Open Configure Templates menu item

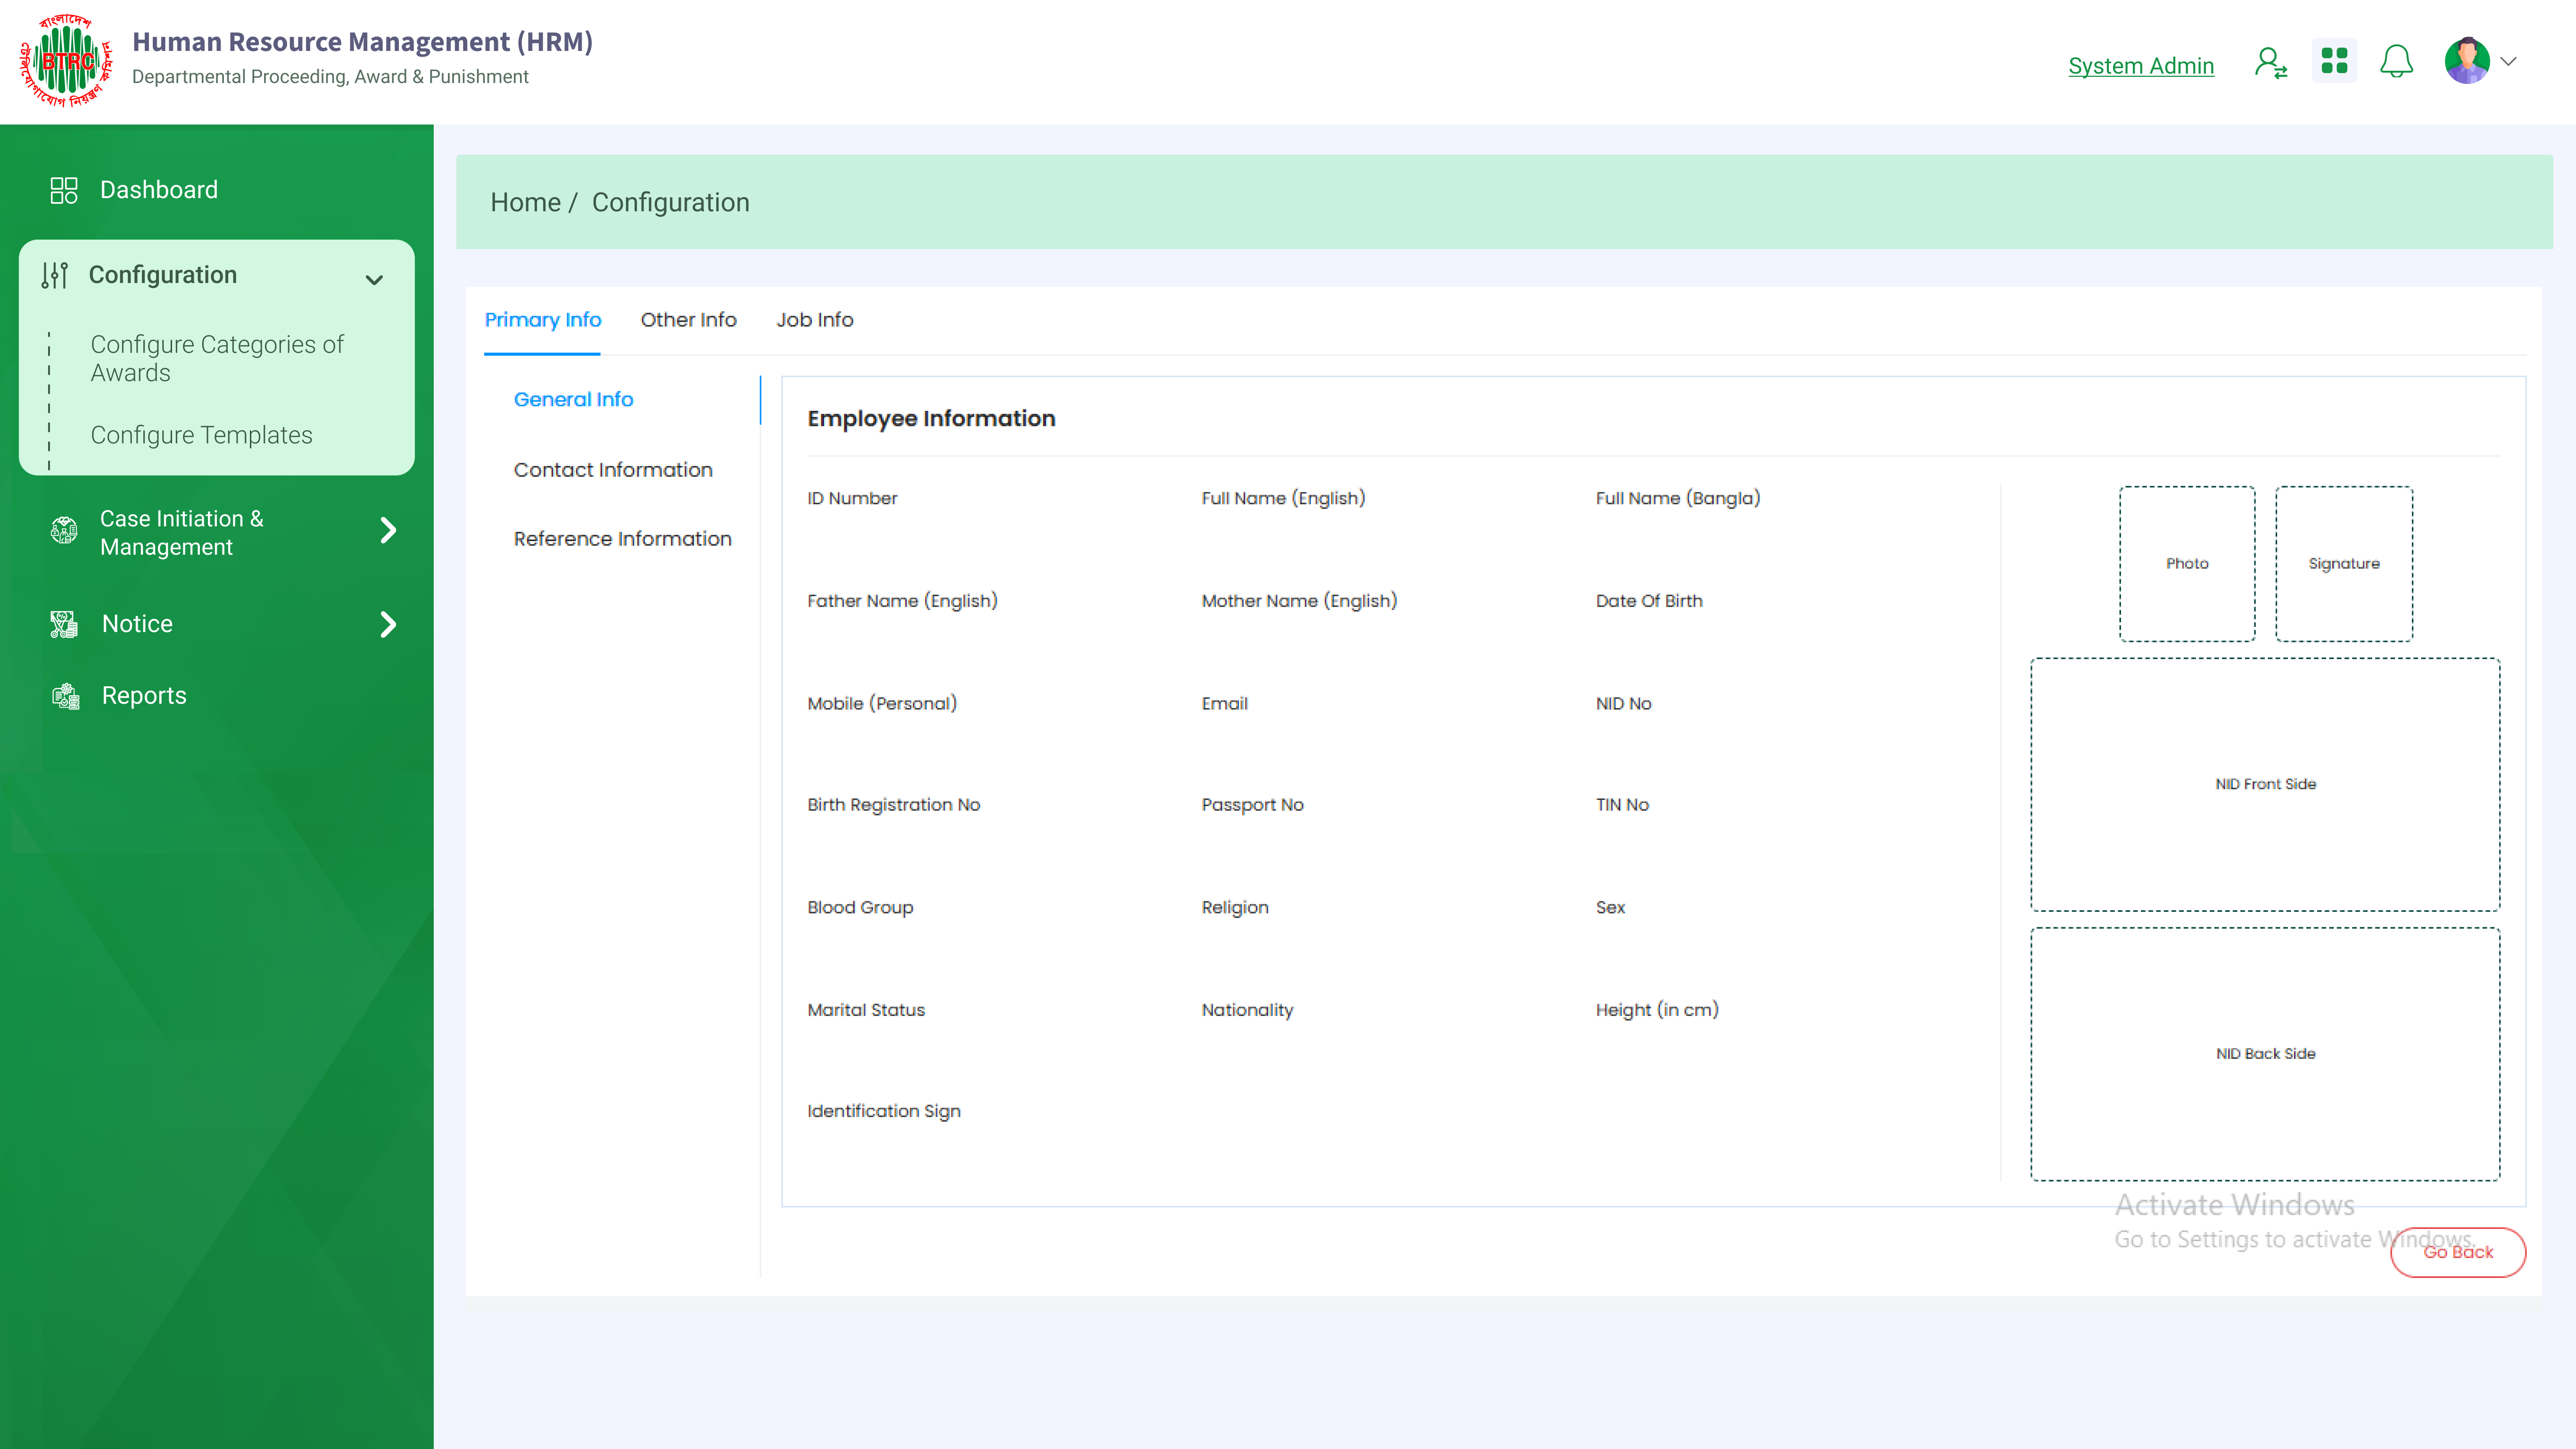pyautogui.click(x=201, y=435)
